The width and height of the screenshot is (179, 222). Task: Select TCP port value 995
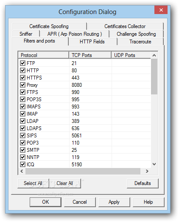(x=76, y=99)
